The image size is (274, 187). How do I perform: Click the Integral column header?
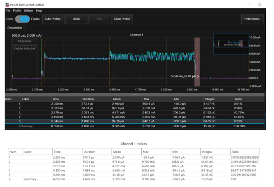click(x=209, y=99)
